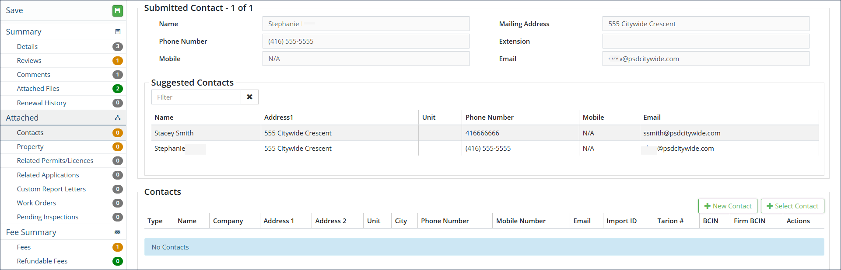
Task: Click the green Save disk icon
Action: [x=117, y=10]
